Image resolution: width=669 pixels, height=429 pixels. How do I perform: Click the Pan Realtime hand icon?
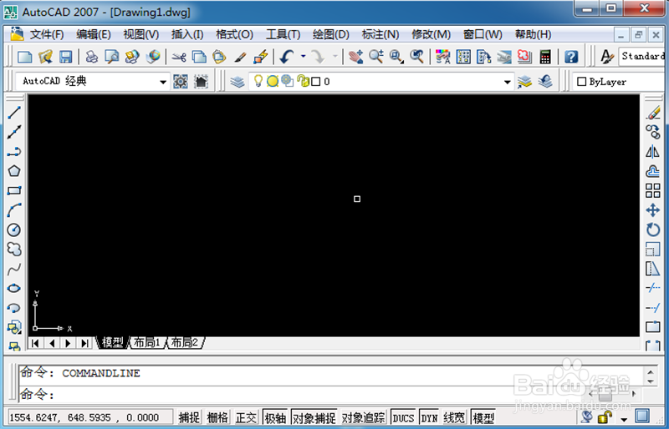pos(355,57)
